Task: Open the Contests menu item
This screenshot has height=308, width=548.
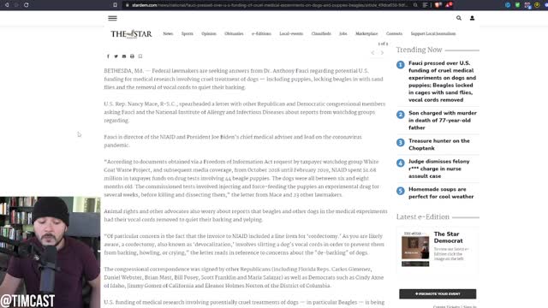Action: click(x=394, y=33)
